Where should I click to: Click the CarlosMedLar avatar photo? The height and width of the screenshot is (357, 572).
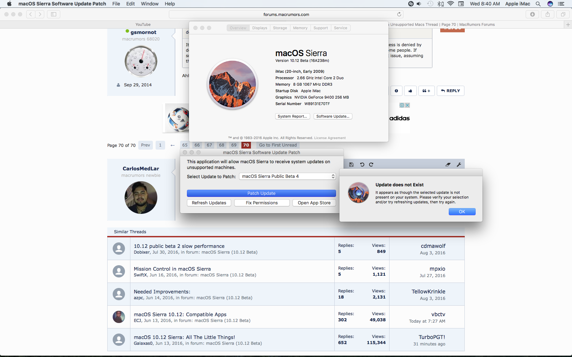pos(141,198)
